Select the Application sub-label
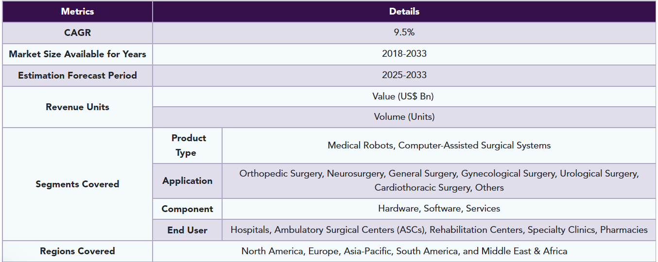Image resolution: width=658 pixels, height=262 pixels. click(188, 181)
